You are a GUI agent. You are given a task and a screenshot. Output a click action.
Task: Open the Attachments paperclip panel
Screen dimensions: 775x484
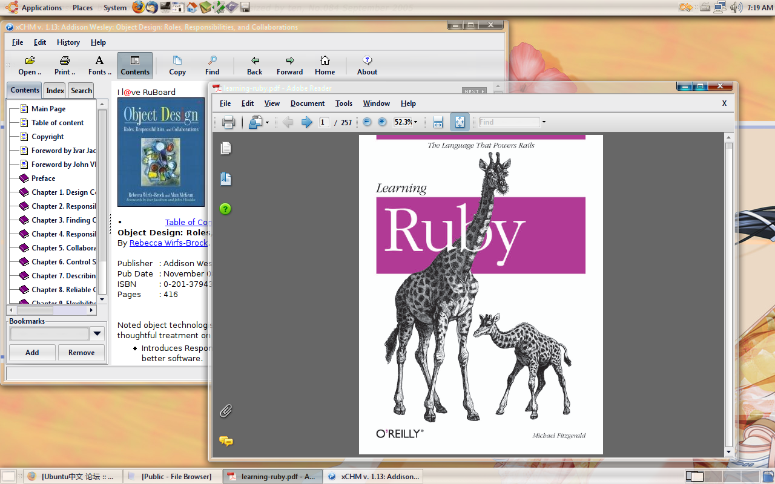(x=226, y=411)
